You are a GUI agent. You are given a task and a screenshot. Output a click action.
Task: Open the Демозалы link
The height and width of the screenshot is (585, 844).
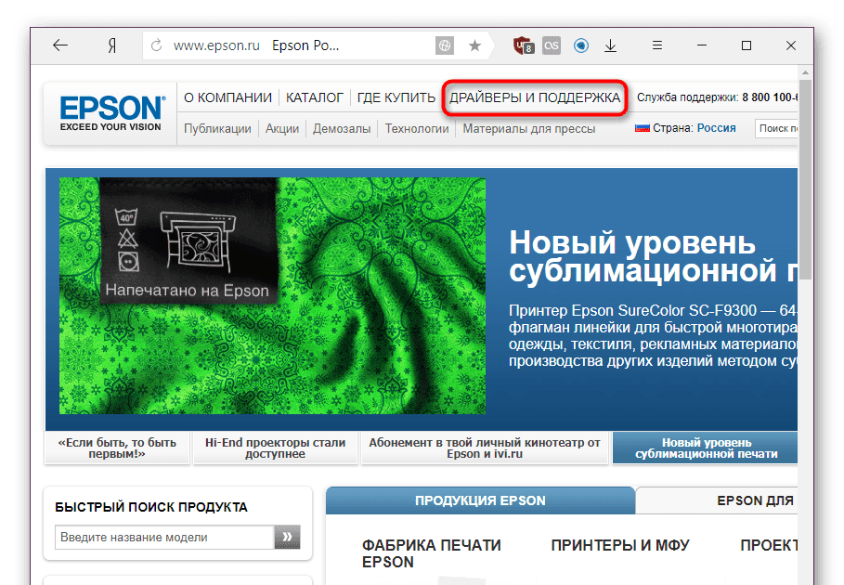(x=342, y=129)
